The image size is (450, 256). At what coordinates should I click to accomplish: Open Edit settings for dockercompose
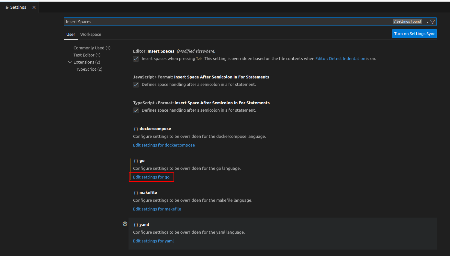(164, 145)
